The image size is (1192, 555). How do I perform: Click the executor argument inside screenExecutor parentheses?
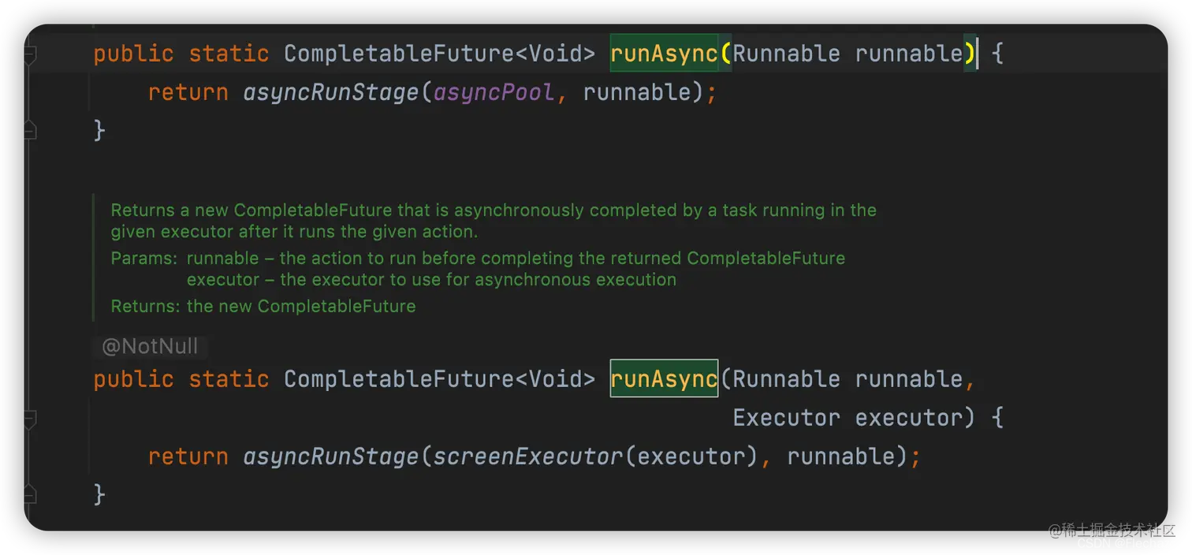click(691, 456)
